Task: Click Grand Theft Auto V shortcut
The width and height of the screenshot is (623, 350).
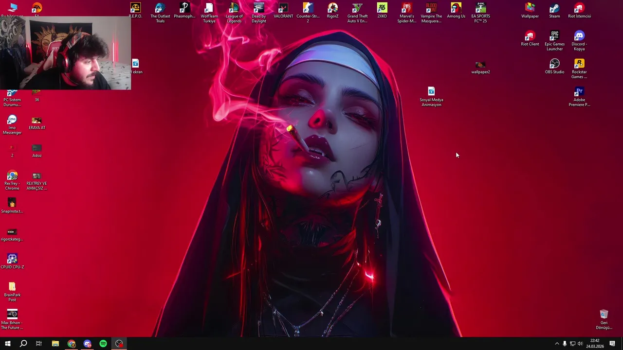Action: [x=357, y=13]
